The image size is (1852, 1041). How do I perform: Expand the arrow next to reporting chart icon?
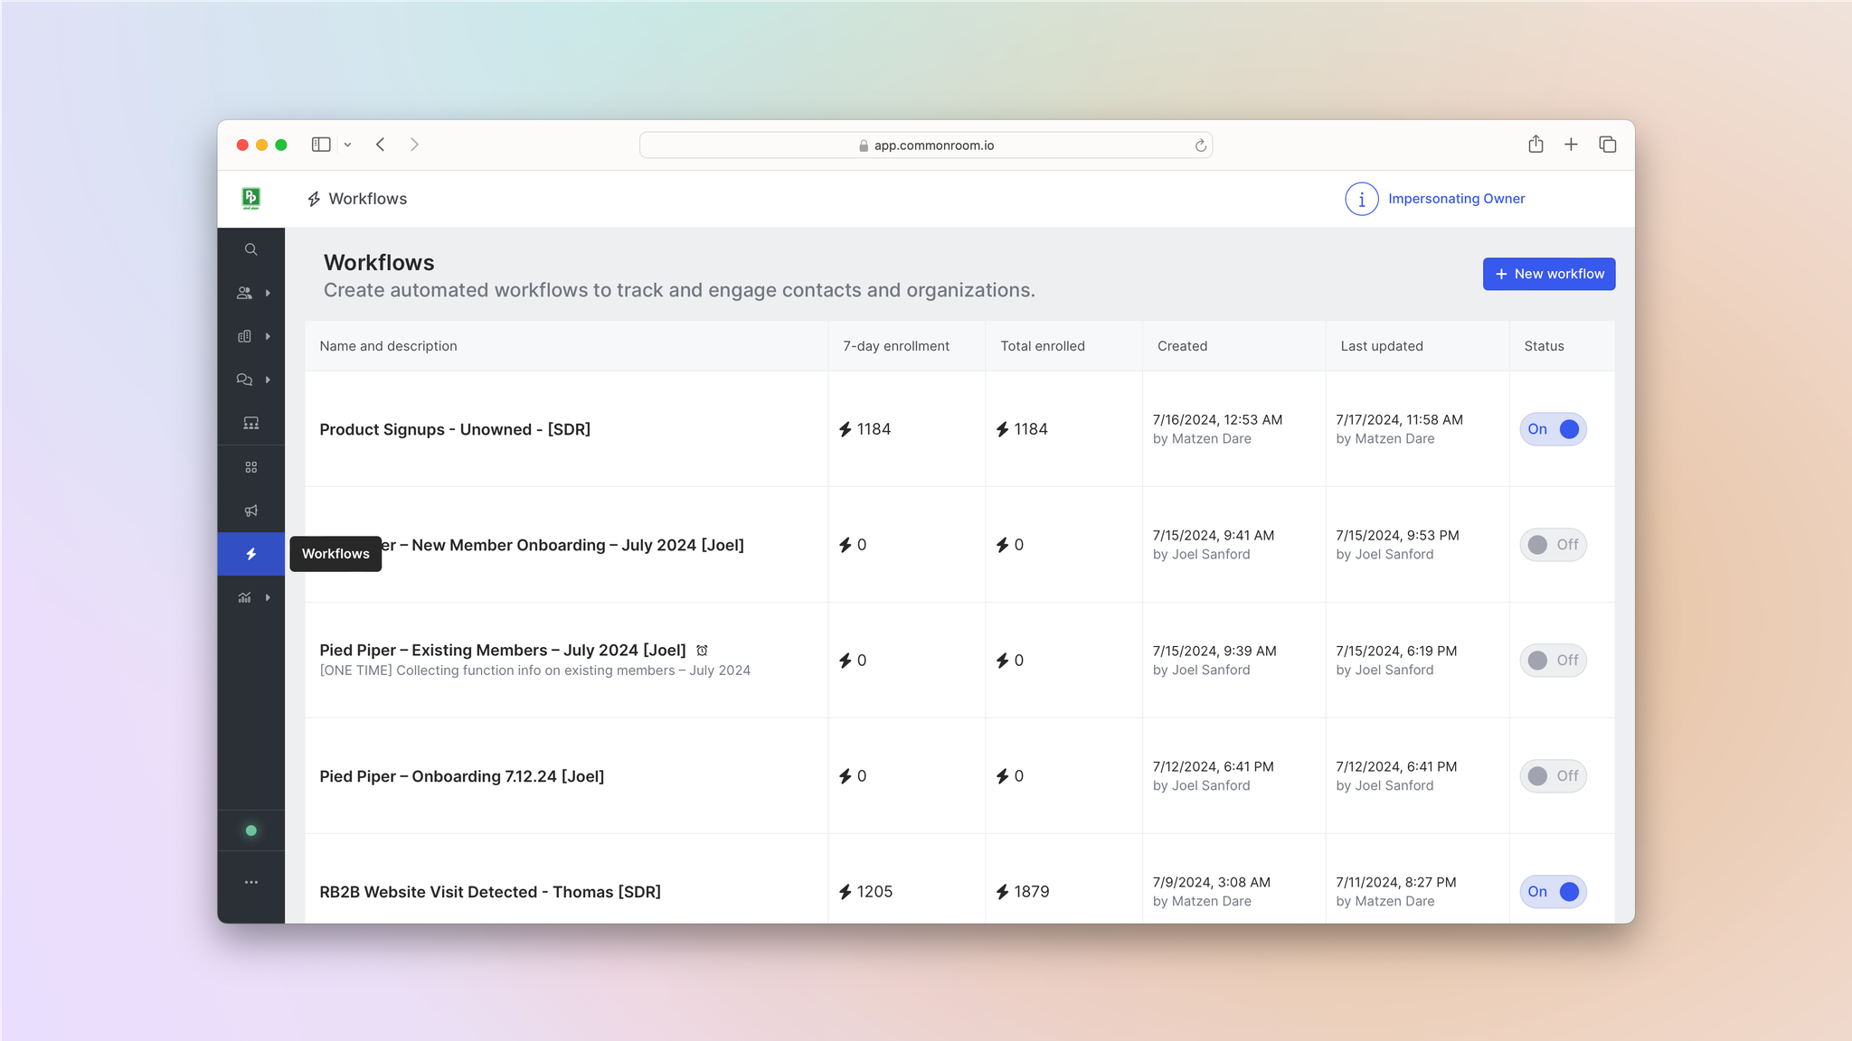pos(268,597)
